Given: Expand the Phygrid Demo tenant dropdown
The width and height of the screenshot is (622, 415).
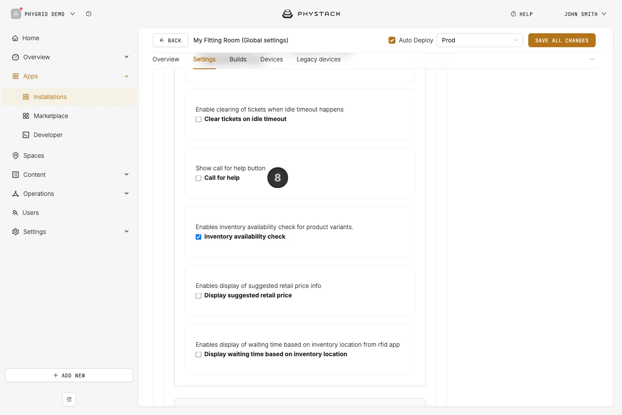Looking at the screenshot, I should coord(73,14).
